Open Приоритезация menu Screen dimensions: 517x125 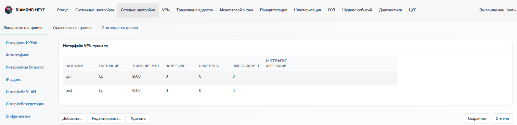[x=273, y=10]
